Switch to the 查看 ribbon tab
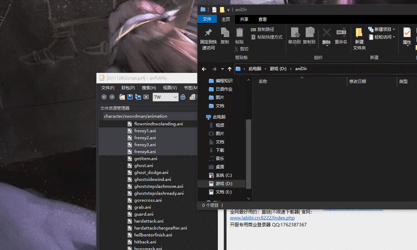Viewport: 417px width, 250px height. (263, 19)
